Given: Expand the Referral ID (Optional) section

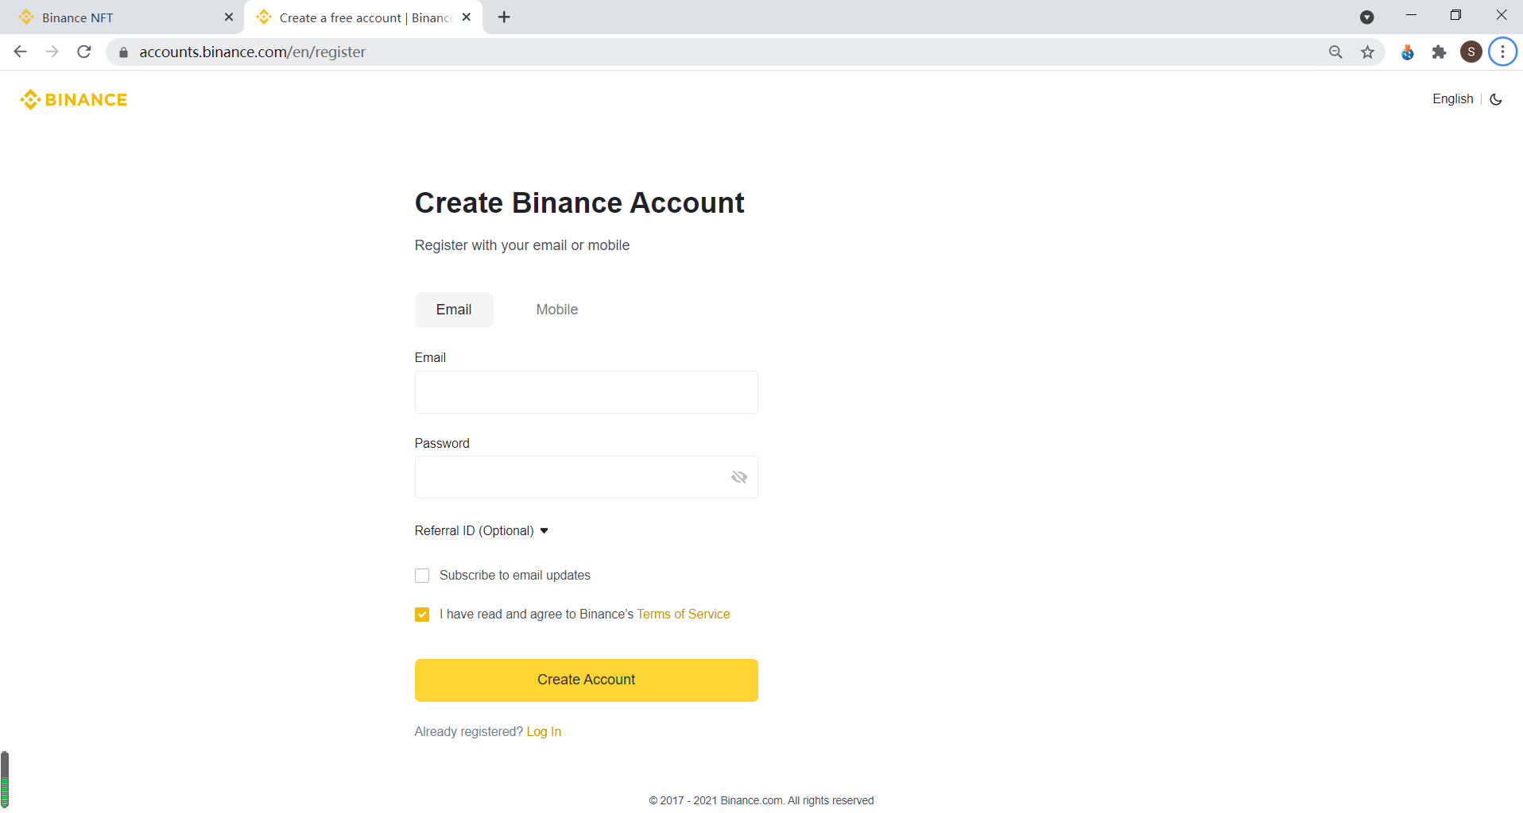Looking at the screenshot, I should click(x=482, y=530).
